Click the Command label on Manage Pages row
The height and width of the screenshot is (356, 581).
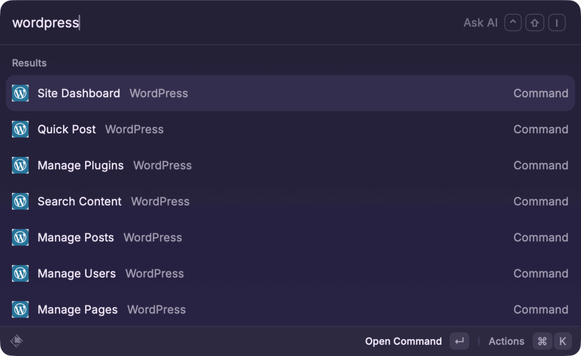(x=541, y=309)
